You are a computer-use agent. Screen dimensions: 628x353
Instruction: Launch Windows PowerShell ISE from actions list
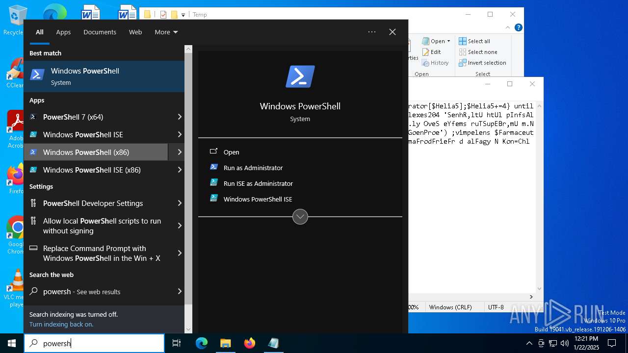coord(257,199)
